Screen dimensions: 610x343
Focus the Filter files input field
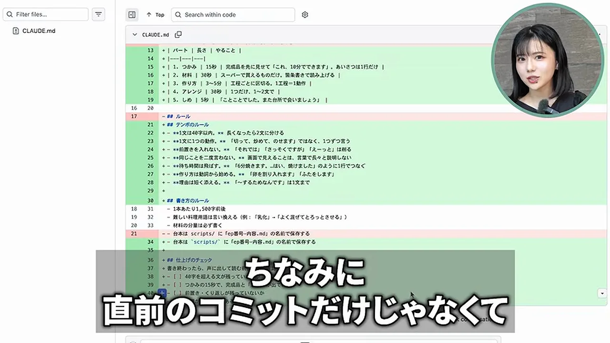(46, 14)
